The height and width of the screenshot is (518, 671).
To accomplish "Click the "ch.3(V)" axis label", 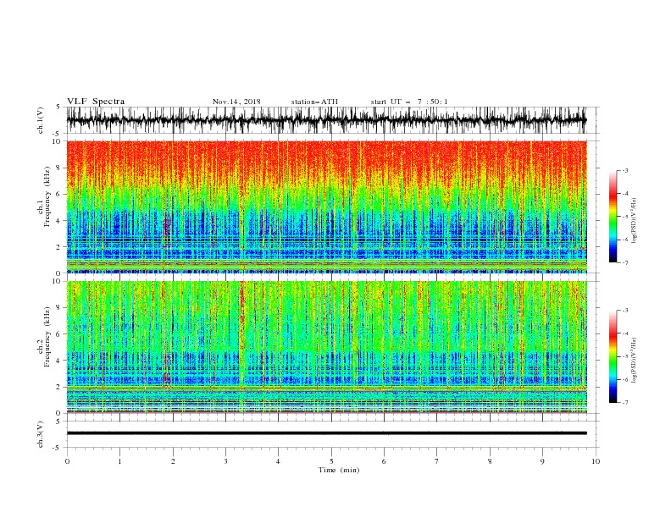I will pyautogui.click(x=41, y=434).
